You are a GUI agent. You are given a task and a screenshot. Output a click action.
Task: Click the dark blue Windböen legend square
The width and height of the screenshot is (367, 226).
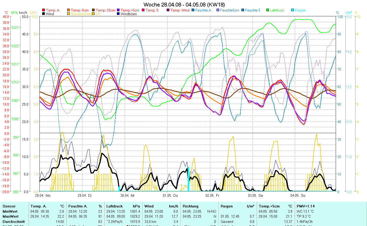(x=118, y=14)
